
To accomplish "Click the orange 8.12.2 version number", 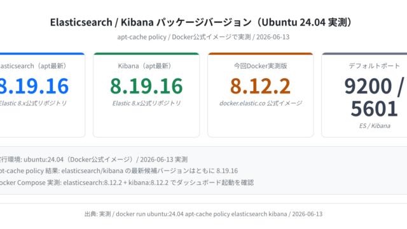I will (260, 87).
